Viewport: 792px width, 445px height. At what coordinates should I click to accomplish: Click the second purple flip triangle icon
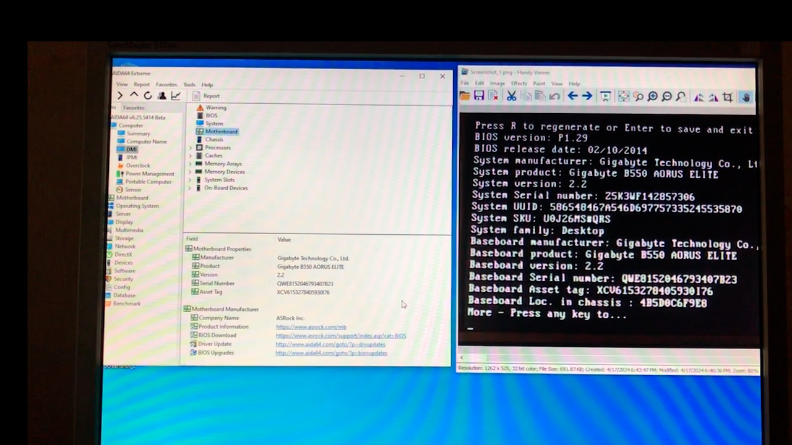[x=713, y=97]
